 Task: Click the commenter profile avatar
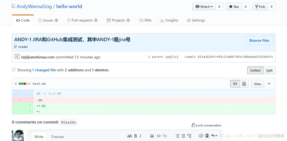click(x=18, y=135)
